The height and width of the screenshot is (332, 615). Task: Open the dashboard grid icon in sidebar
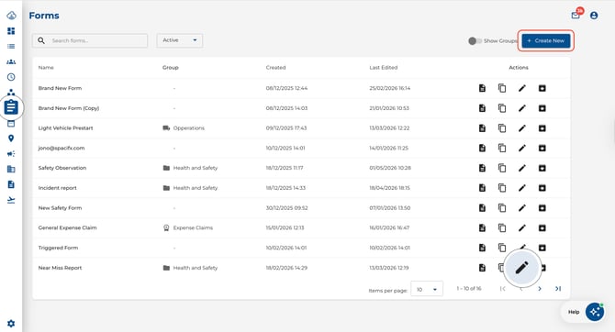[11, 31]
